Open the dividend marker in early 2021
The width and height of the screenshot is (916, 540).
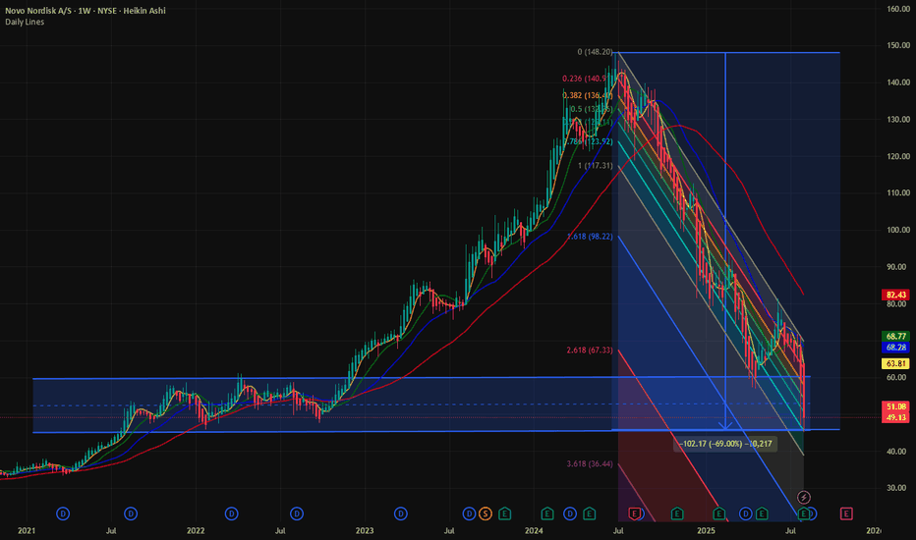[x=63, y=513]
